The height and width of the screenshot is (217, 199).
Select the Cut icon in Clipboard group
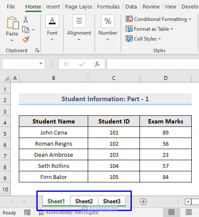pos(25,19)
